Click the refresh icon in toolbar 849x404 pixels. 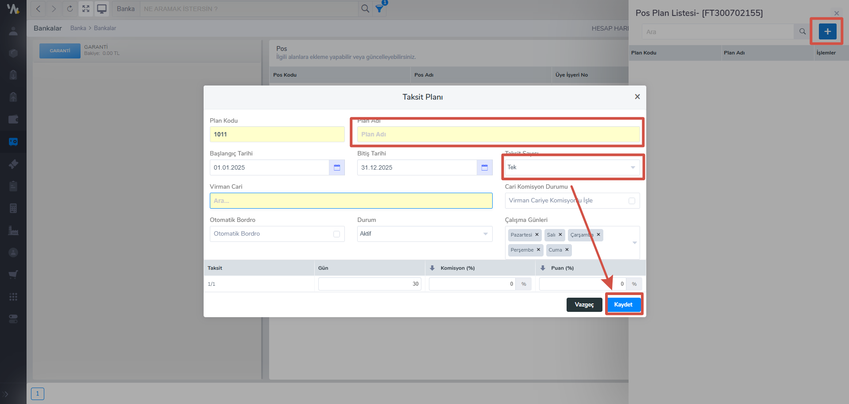pos(70,9)
